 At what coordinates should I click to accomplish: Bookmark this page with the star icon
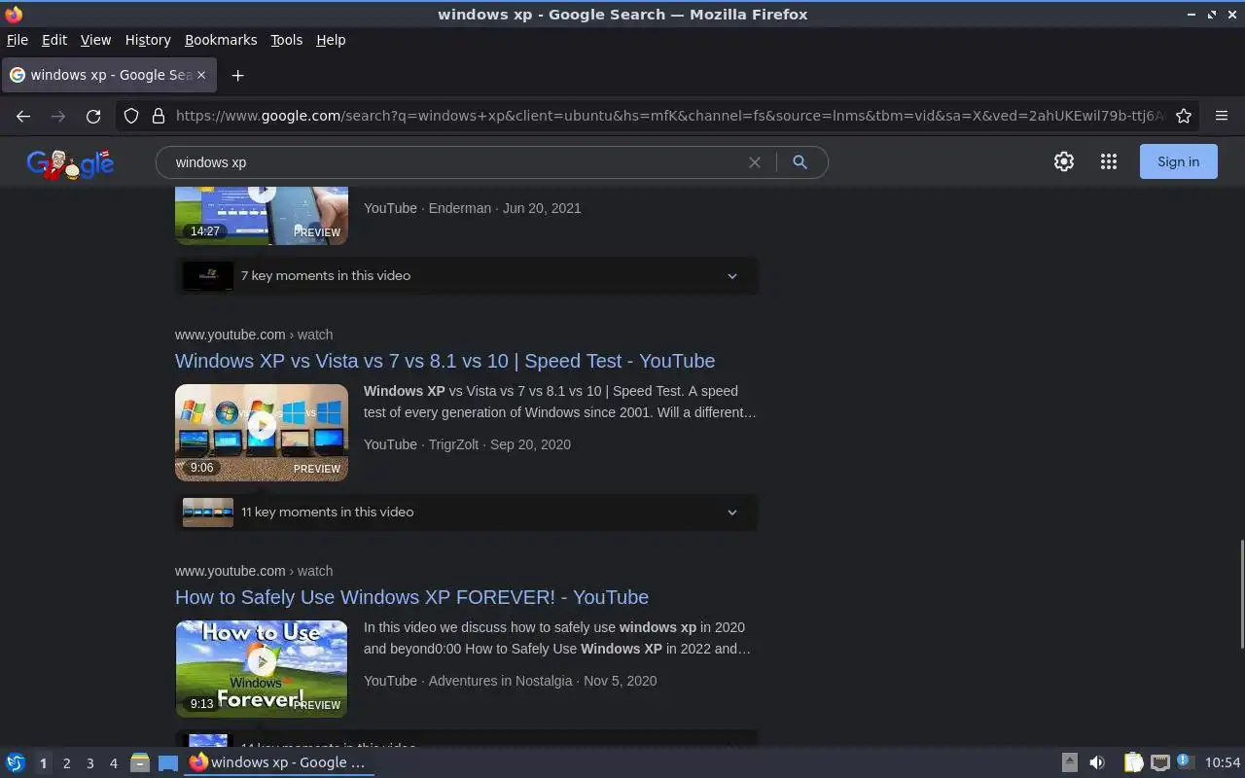click(x=1184, y=116)
